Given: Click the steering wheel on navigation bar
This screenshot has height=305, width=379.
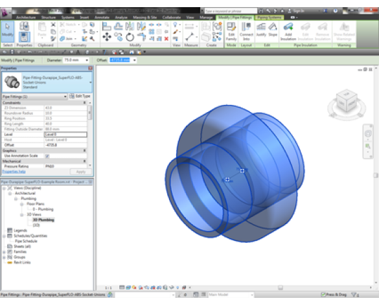Looking at the screenshot, I should (368, 133).
